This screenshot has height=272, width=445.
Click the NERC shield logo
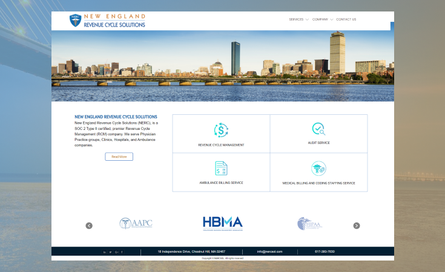[x=75, y=21]
